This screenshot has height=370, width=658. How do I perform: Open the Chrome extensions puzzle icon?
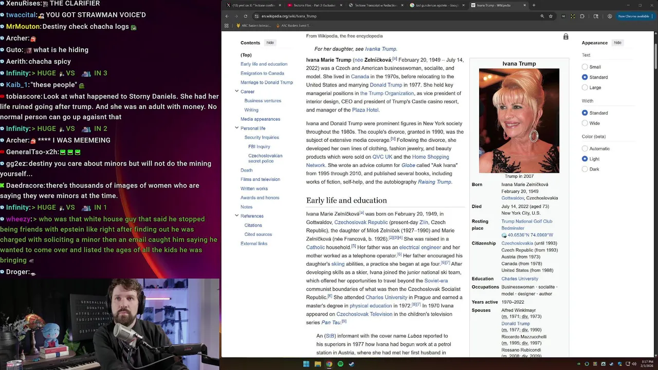tap(582, 16)
